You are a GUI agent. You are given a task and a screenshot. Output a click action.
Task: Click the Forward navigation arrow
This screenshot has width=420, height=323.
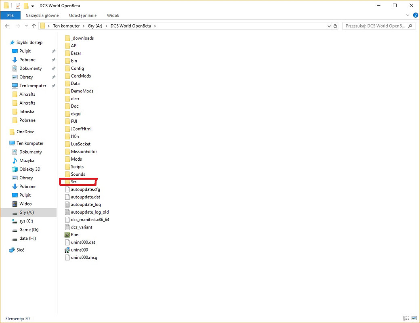(18, 26)
